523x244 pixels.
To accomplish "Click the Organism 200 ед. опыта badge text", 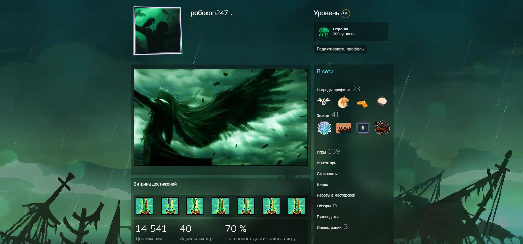I will coord(344,31).
